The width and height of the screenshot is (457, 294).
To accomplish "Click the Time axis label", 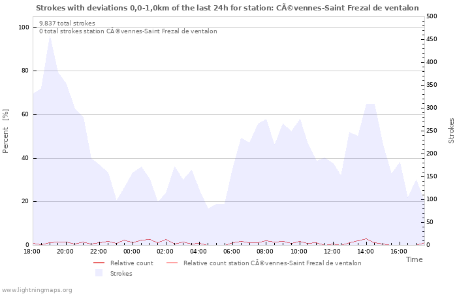I will coord(414,259).
